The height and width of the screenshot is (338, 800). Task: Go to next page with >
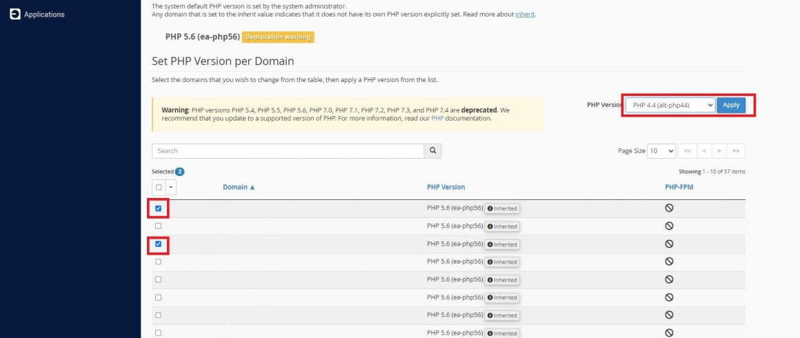719,151
